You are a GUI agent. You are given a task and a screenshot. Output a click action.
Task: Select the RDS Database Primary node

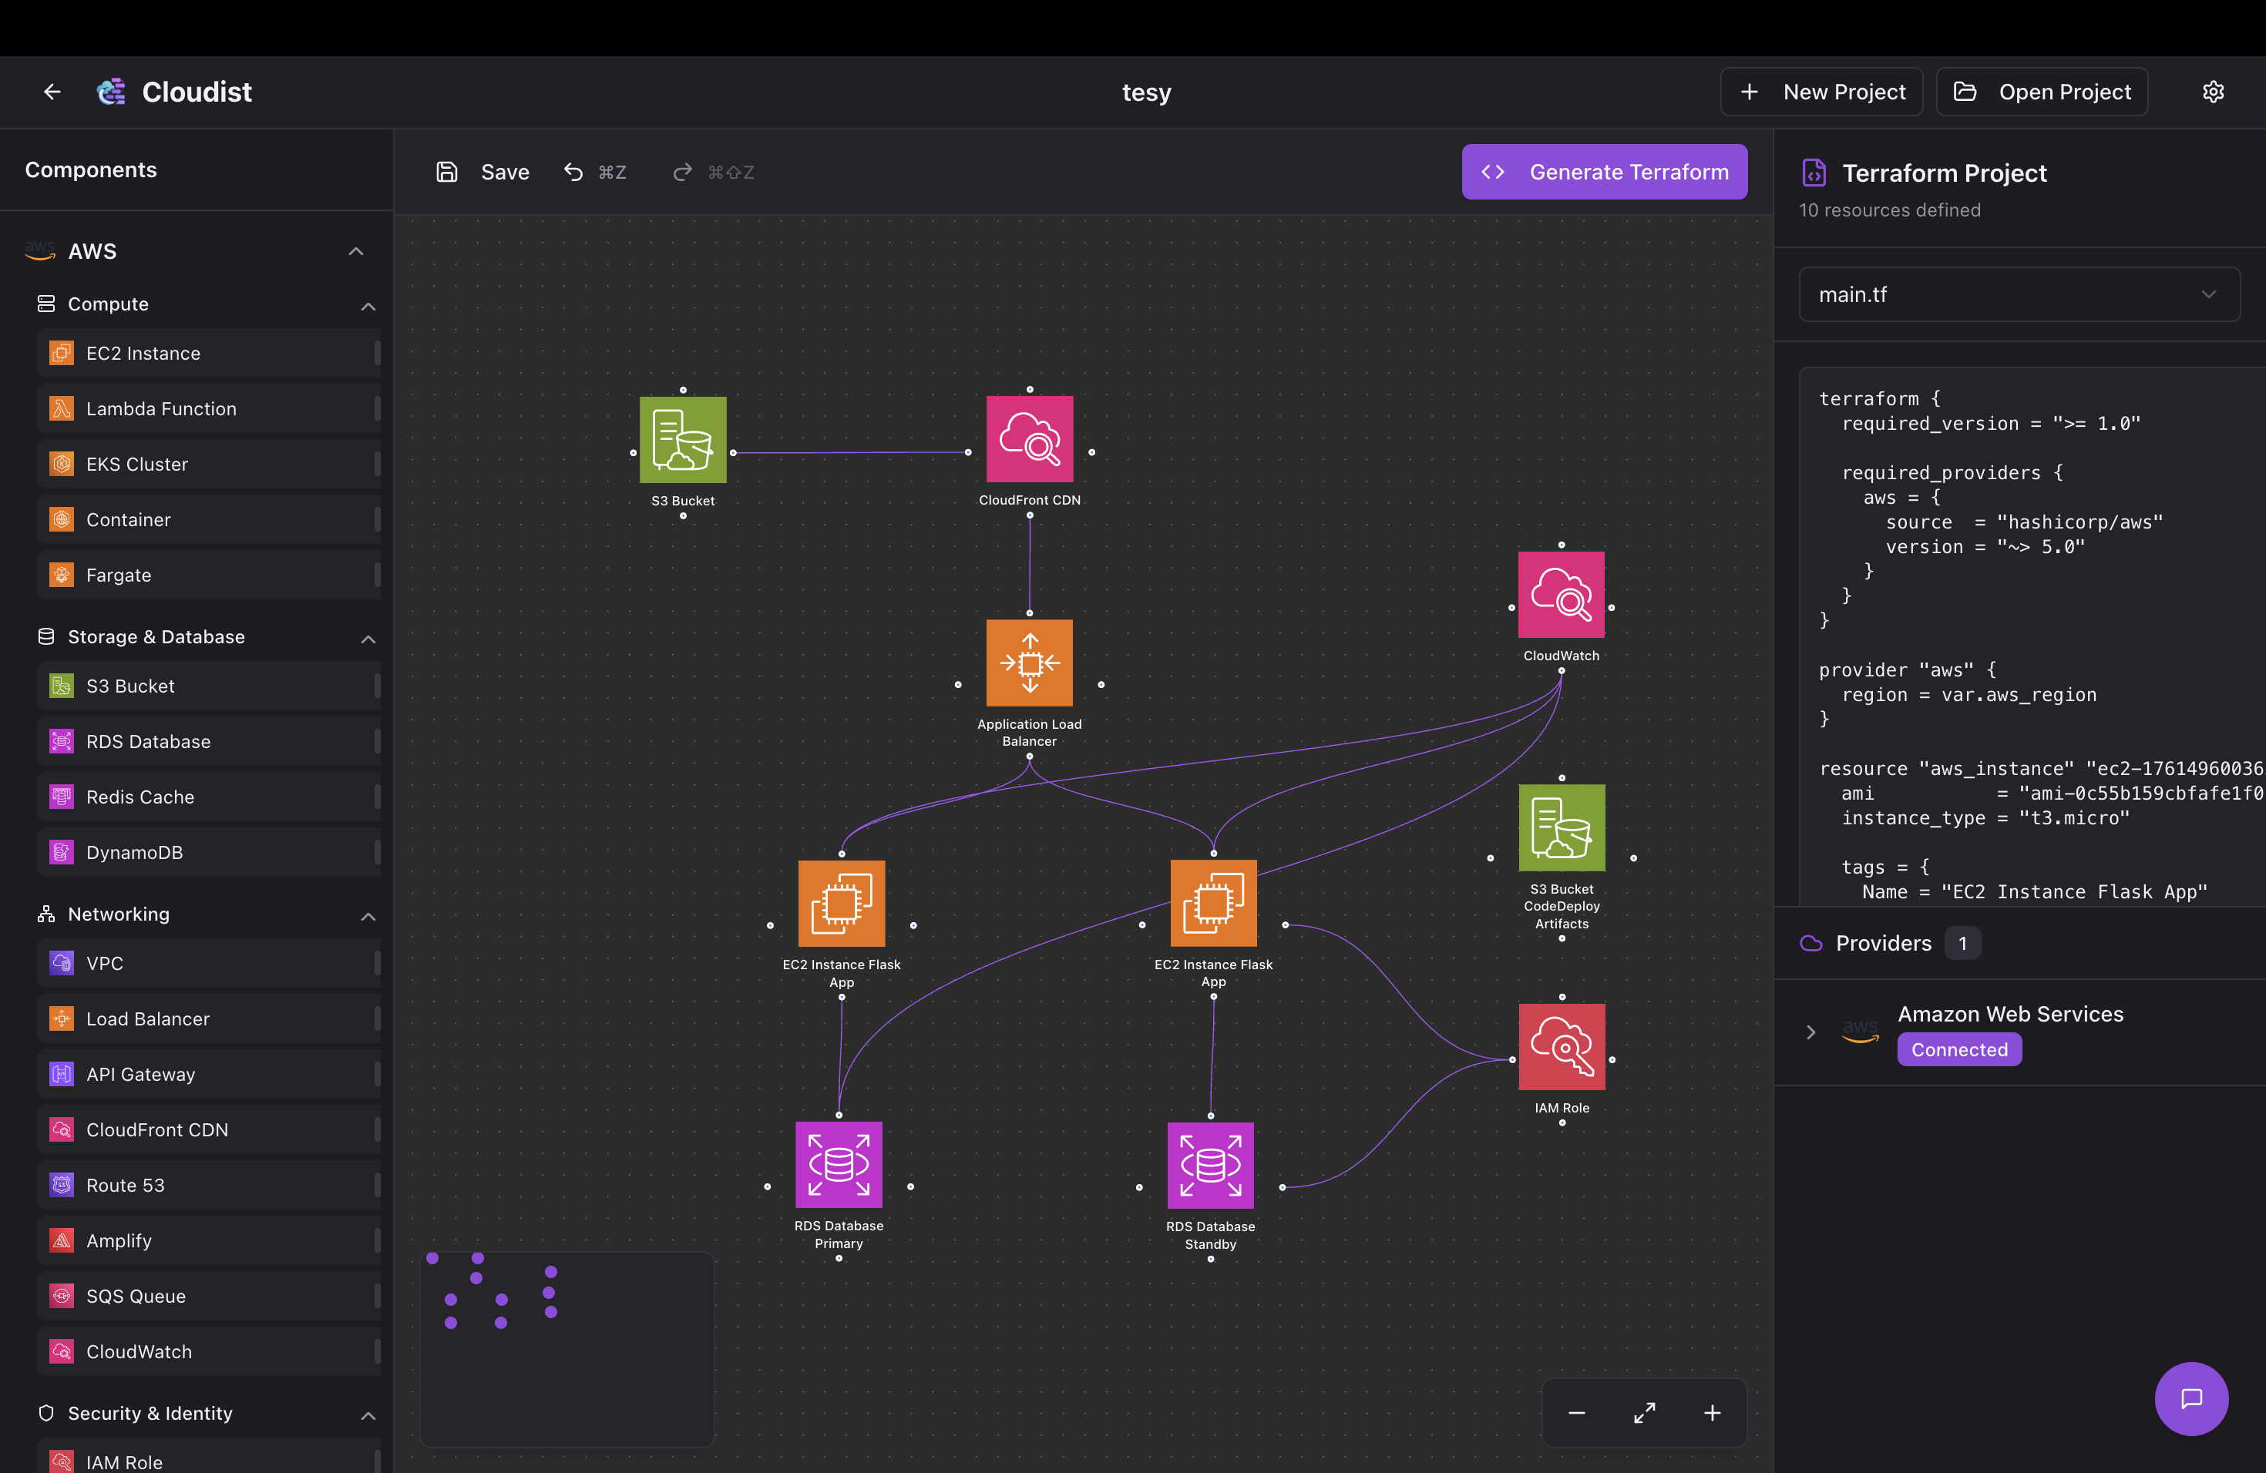point(839,1165)
